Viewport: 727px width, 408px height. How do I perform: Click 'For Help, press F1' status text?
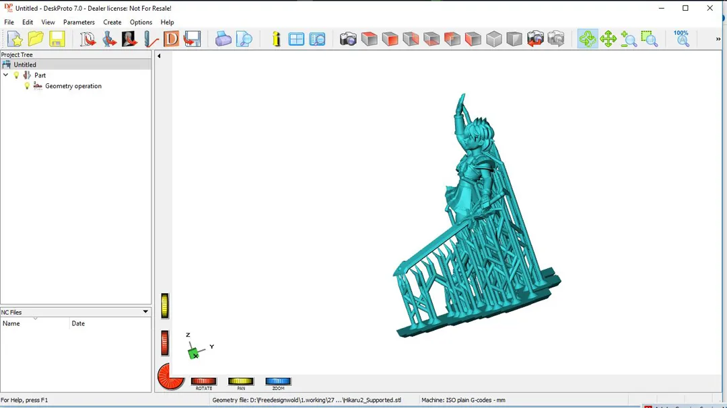[x=24, y=400]
